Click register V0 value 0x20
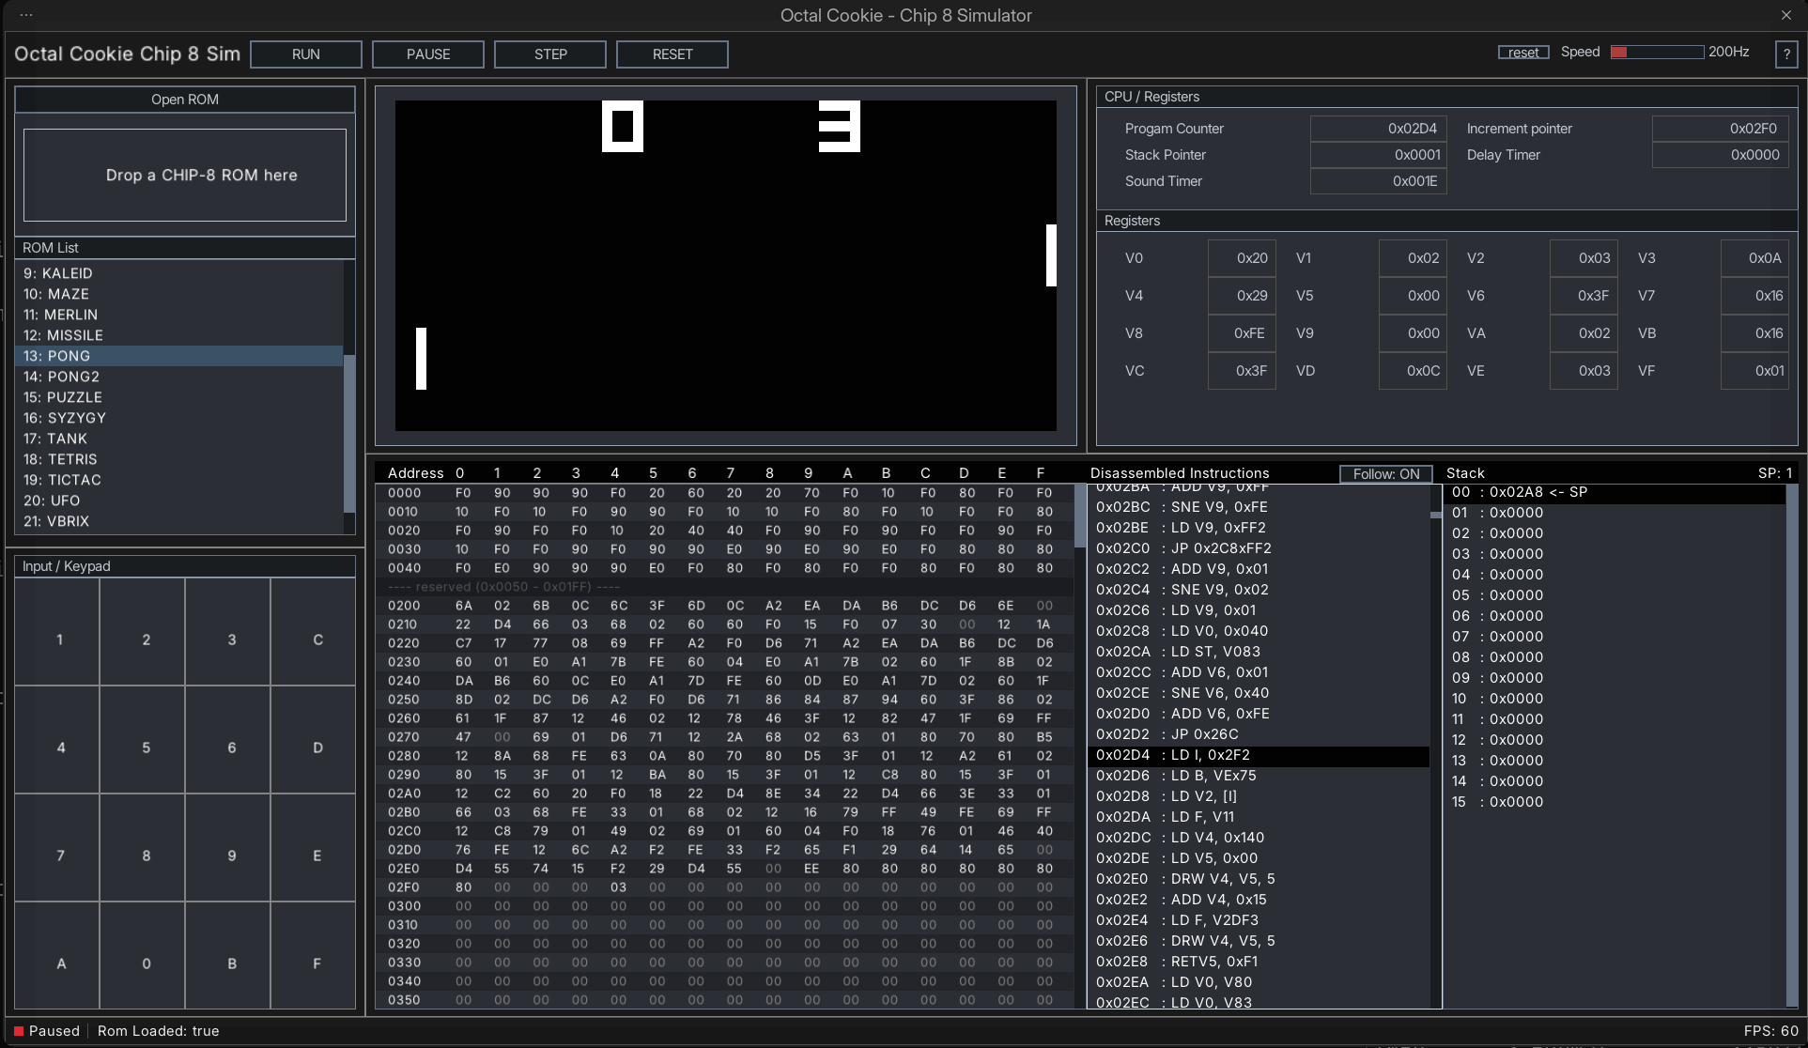 [x=1242, y=258]
